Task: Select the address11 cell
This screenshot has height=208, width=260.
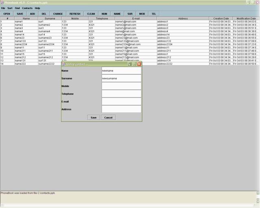Action: click(x=183, y=48)
